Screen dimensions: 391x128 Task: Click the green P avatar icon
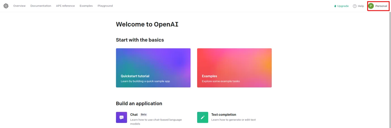coord(371,6)
